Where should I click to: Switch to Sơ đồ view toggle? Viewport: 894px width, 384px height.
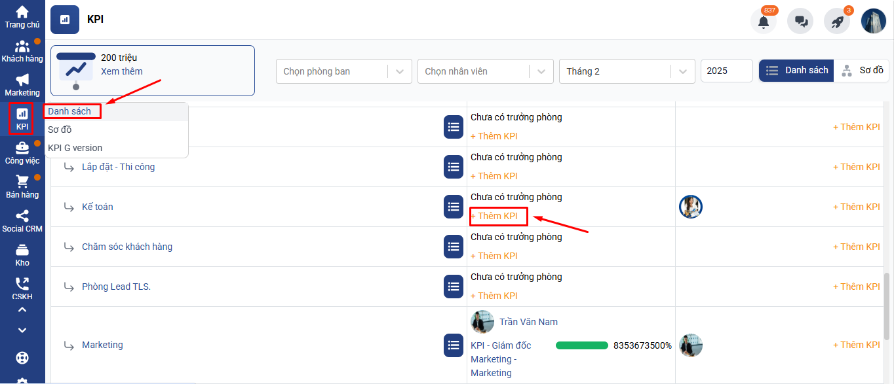coord(861,71)
